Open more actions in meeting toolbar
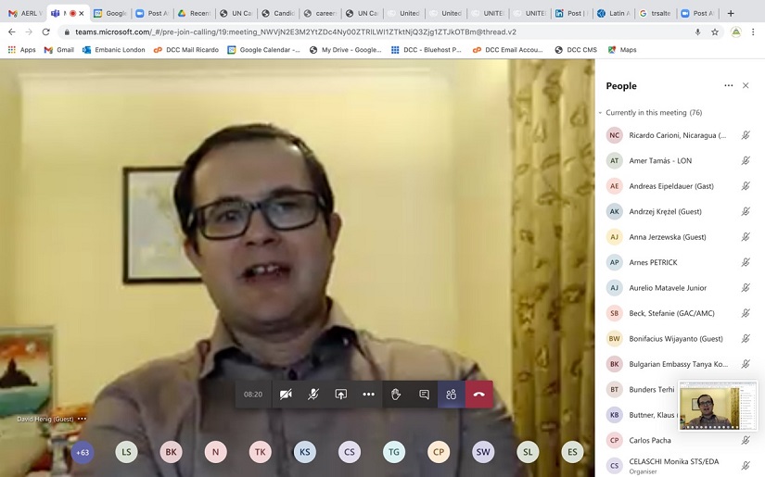Screen dimensions: 765x477 tap(368, 395)
